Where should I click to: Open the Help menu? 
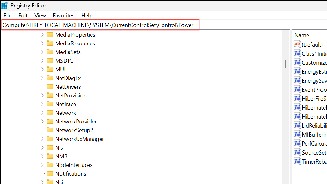coord(87,16)
